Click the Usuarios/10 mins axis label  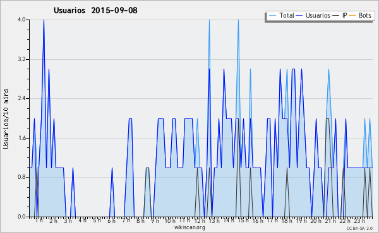[x=6, y=119]
